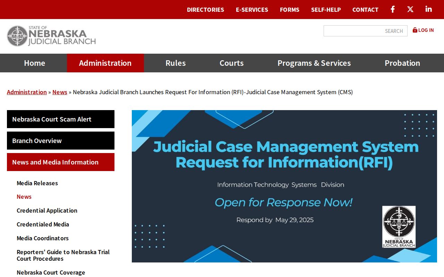Viewport: 444px width, 277px height.
Task: Go to Forms in top bar
Action: [x=290, y=10]
